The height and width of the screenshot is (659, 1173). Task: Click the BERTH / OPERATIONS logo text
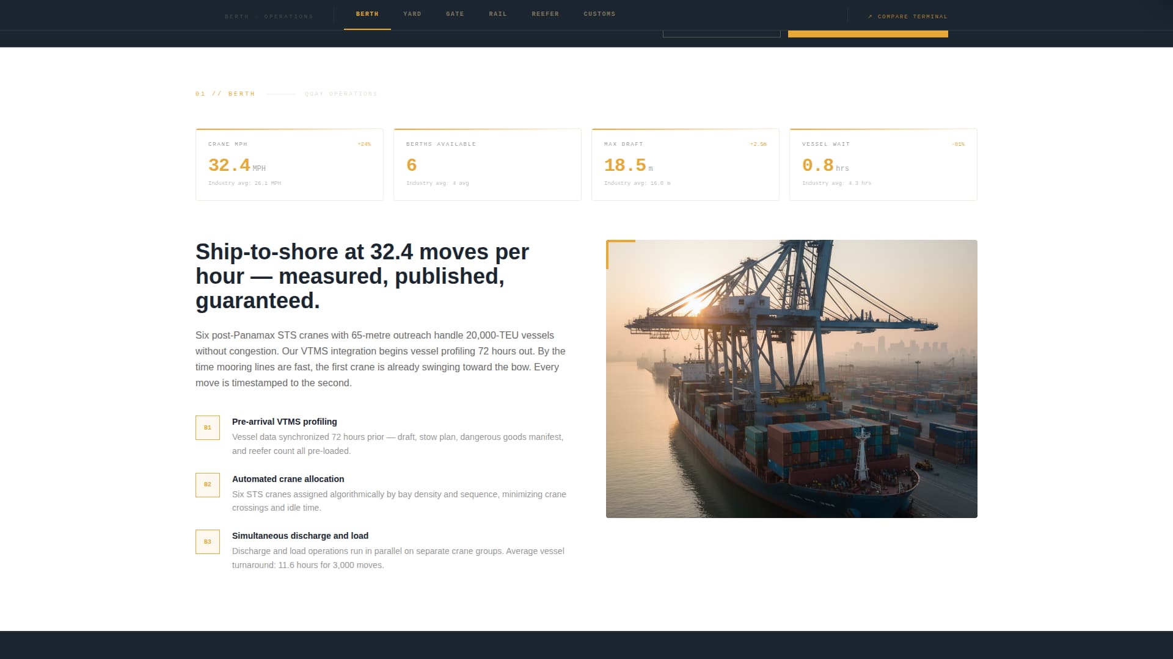point(269,16)
